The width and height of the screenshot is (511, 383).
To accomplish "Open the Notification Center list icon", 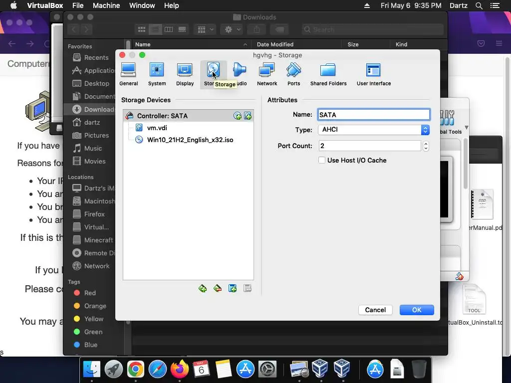I will (x=495, y=5).
